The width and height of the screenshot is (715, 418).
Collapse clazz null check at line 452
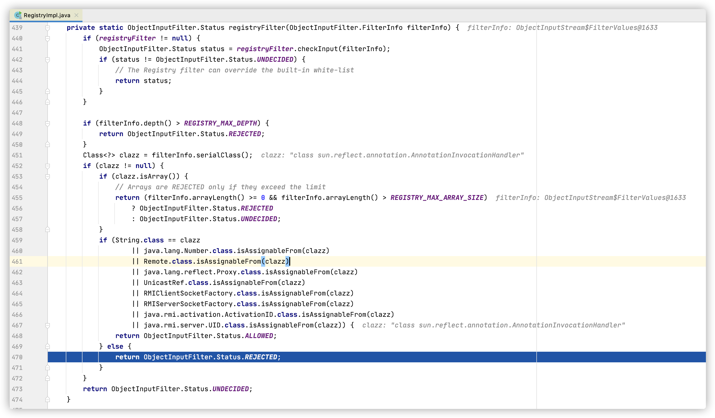pos(48,166)
